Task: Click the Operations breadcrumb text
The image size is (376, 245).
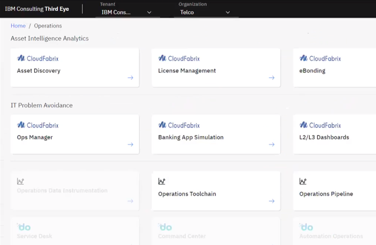Action: [x=48, y=26]
